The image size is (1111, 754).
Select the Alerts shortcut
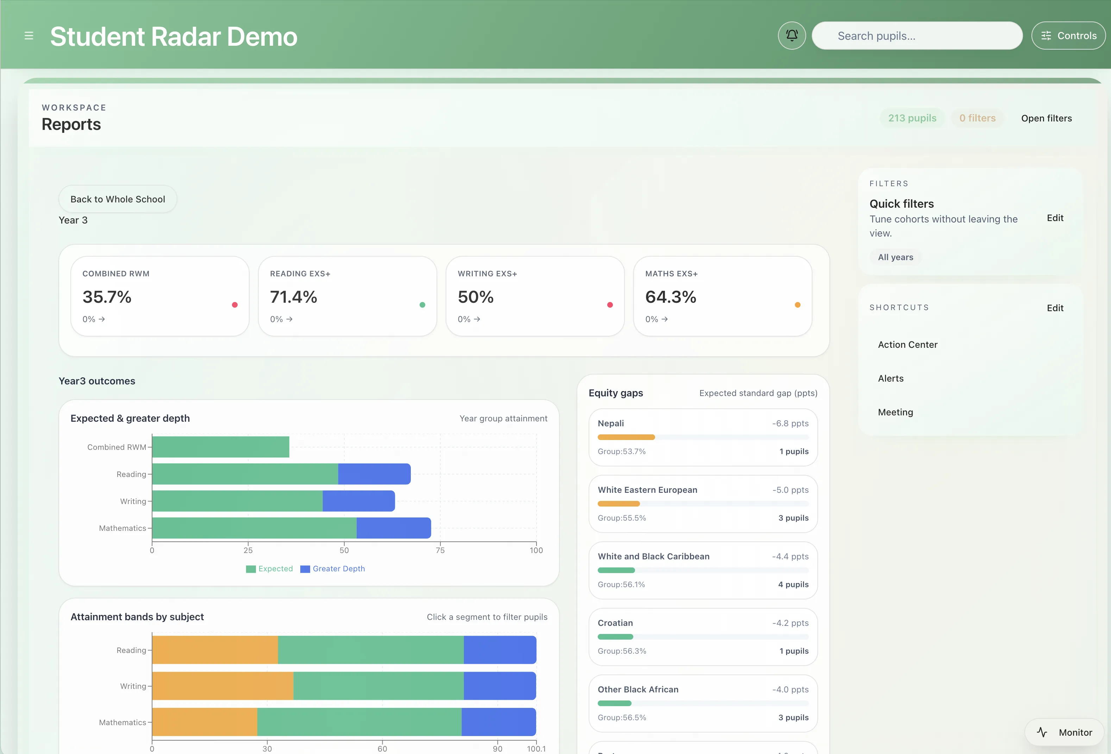(x=890, y=378)
